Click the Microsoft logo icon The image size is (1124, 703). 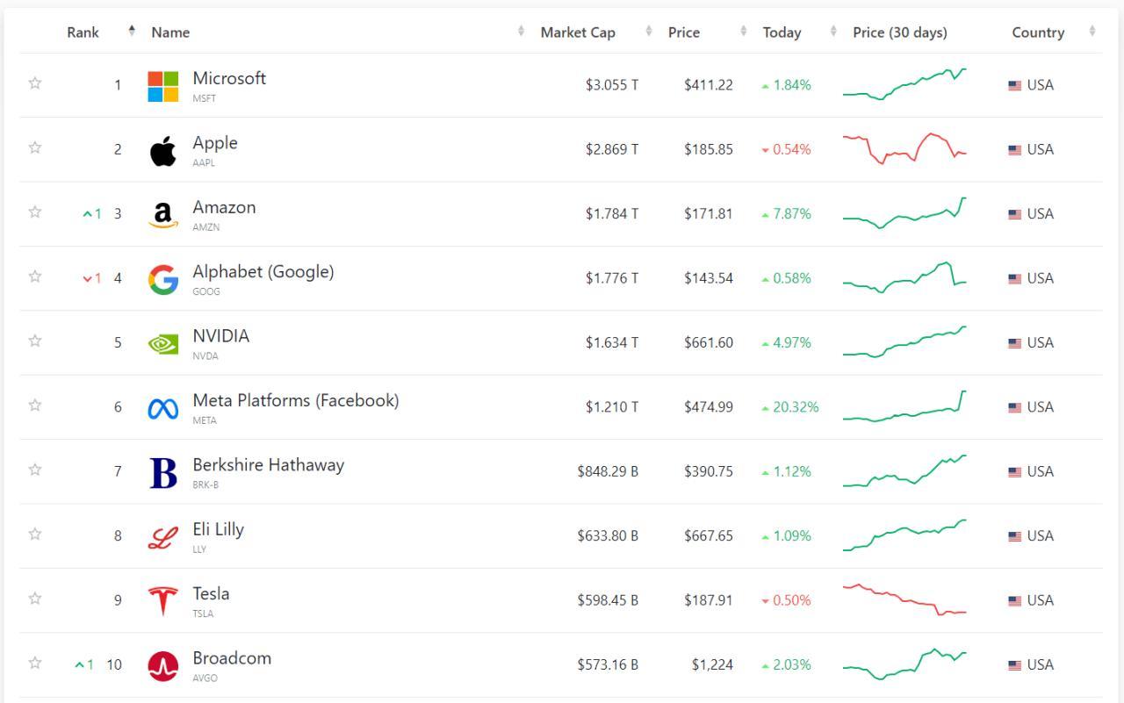pyautogui.click(x=163, y=86)
